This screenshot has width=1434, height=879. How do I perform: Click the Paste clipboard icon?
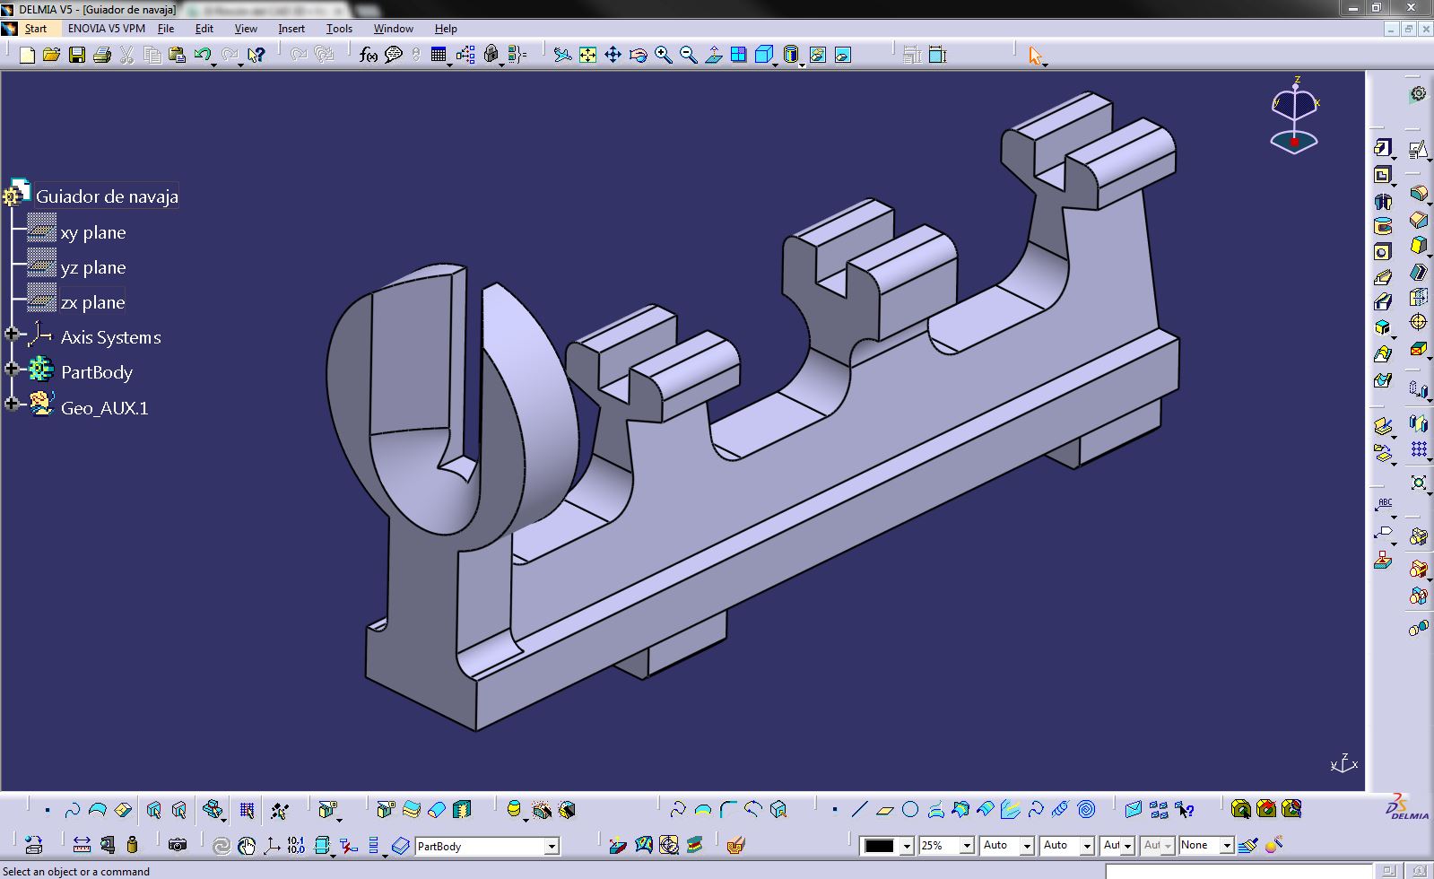click(177, 55)
